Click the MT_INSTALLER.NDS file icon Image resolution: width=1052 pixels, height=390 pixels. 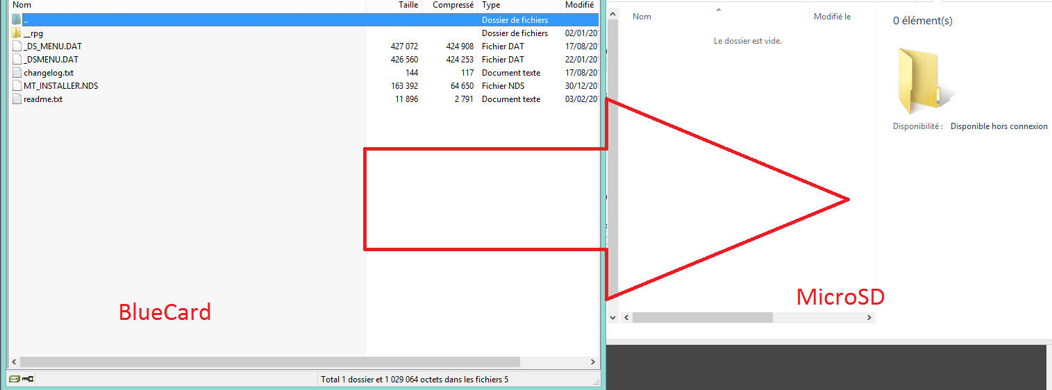coord(17,86)
